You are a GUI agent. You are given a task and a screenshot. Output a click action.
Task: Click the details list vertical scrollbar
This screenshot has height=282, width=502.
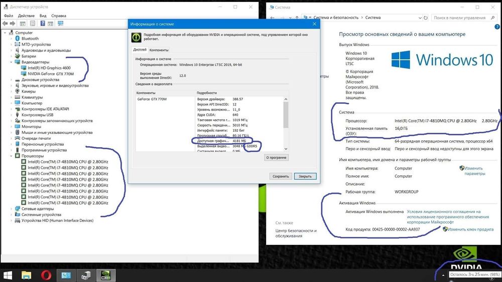pos(286,124)
